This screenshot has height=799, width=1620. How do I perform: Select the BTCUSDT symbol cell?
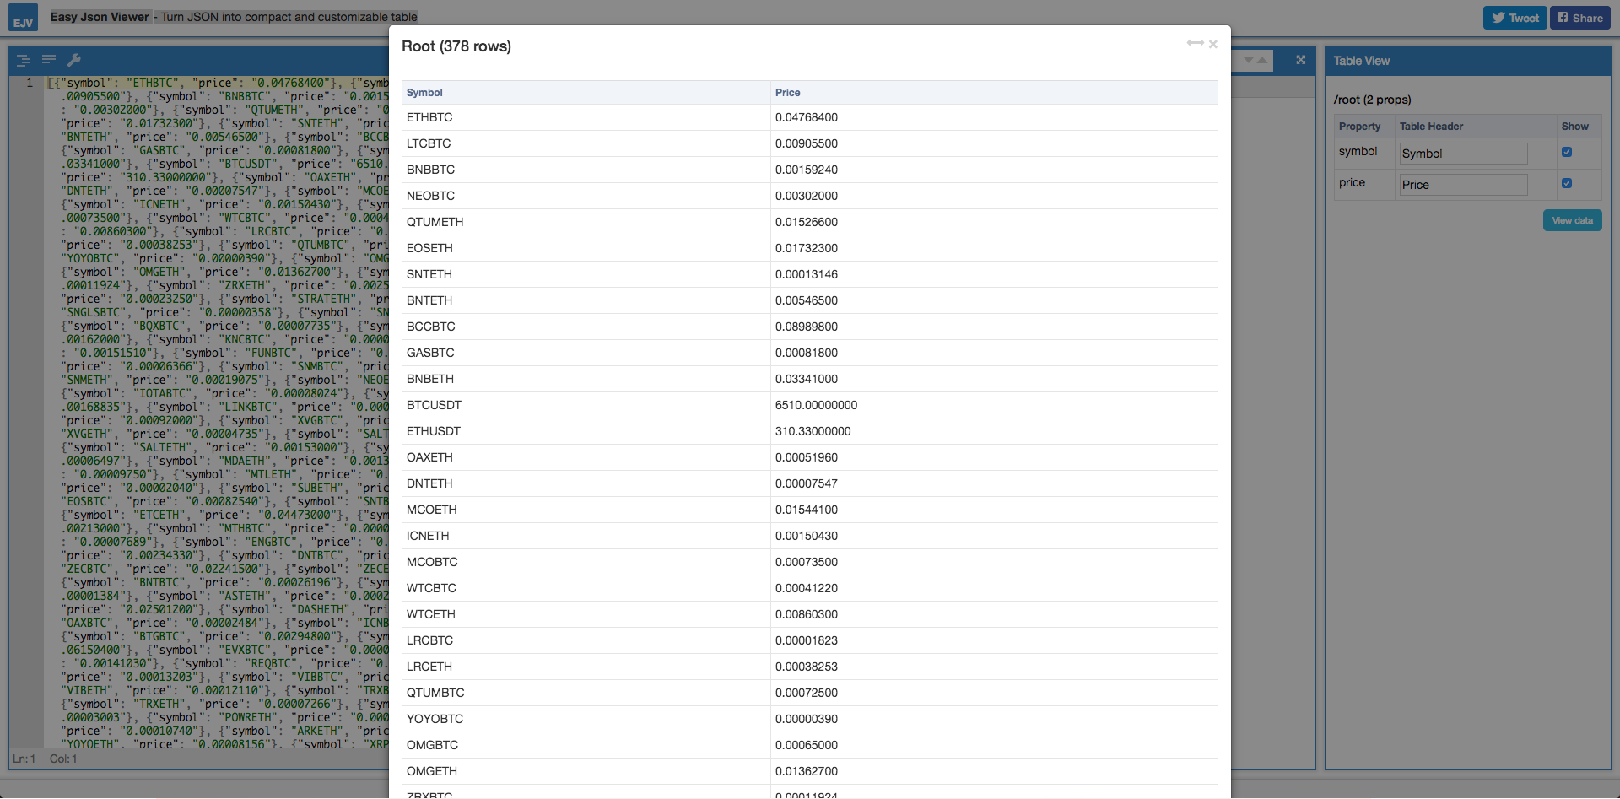pyautogui.click(x=586, y=405)
